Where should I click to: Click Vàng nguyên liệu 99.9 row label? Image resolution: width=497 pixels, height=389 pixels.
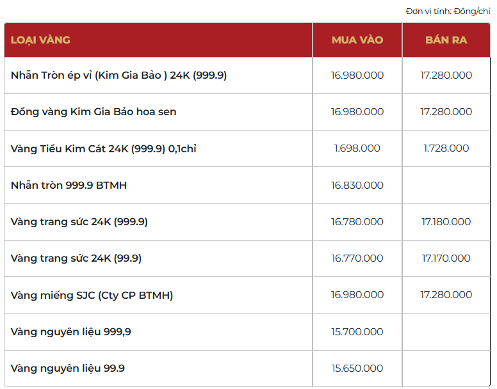[68, 369]
